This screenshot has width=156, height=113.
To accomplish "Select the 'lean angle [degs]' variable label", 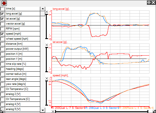I will (x=16, y=79).
